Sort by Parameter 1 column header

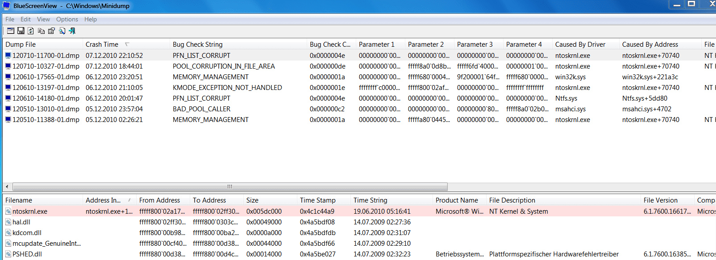click(x=381, y=45)
